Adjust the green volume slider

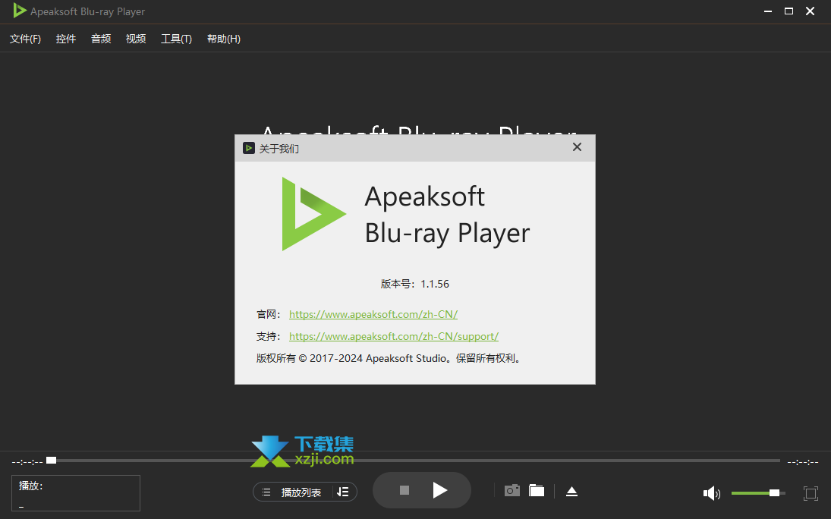757,493
